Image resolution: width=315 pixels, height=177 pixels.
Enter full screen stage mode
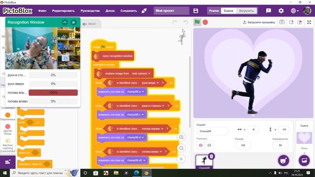pyautogui.click(x=309, y=22)
